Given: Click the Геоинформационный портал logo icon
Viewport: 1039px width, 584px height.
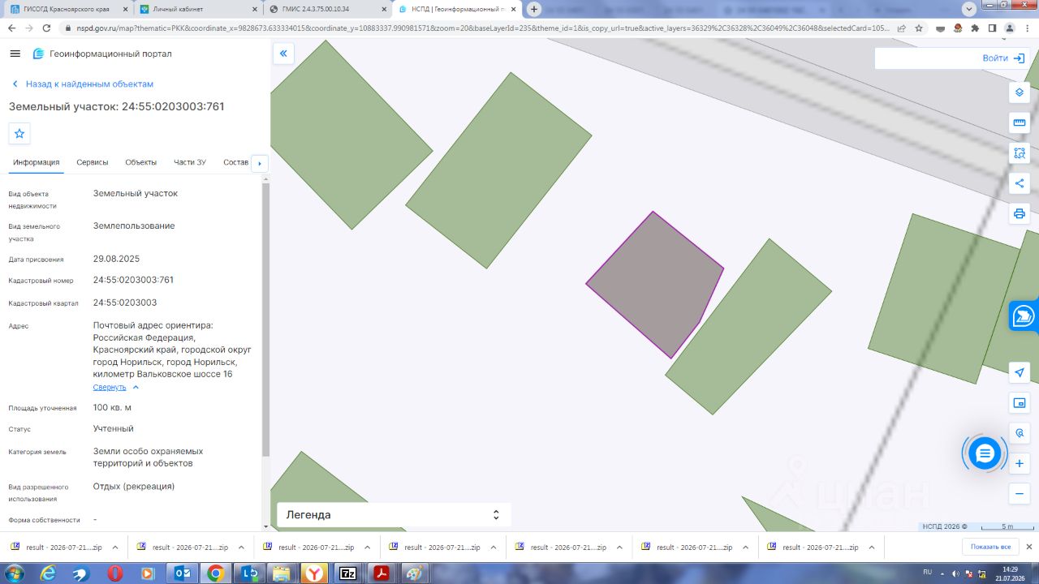Looking at the screenshot, I should click(x=38, y=54).
